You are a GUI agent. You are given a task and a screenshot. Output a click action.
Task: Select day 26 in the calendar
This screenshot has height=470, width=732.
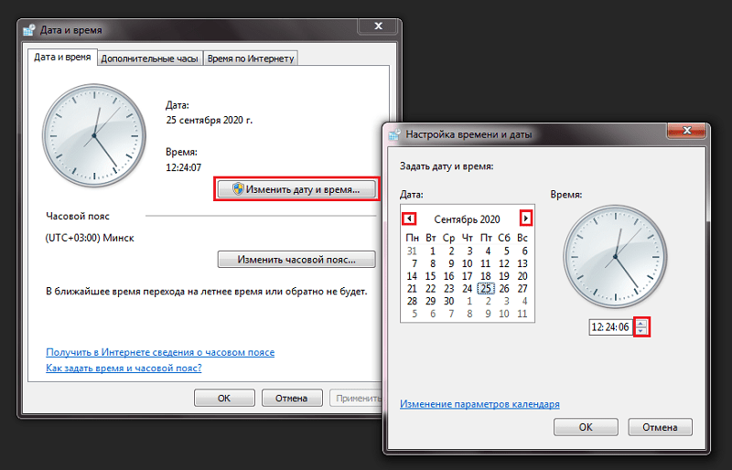pos(504,288)
